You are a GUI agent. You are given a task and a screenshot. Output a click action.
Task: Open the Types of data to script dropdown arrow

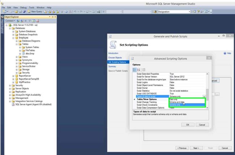(x=204, y=96)
